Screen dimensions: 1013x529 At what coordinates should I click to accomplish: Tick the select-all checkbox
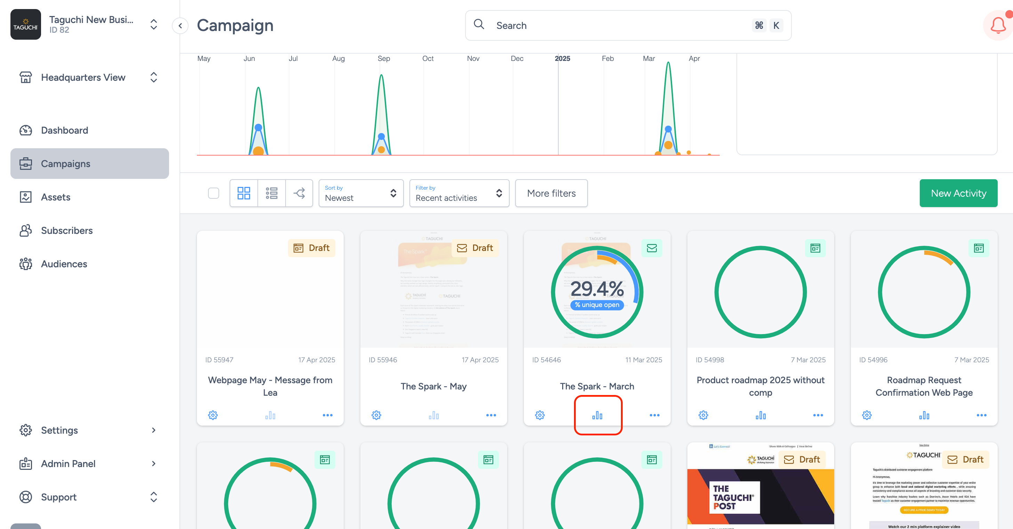(x=214, y=193)
